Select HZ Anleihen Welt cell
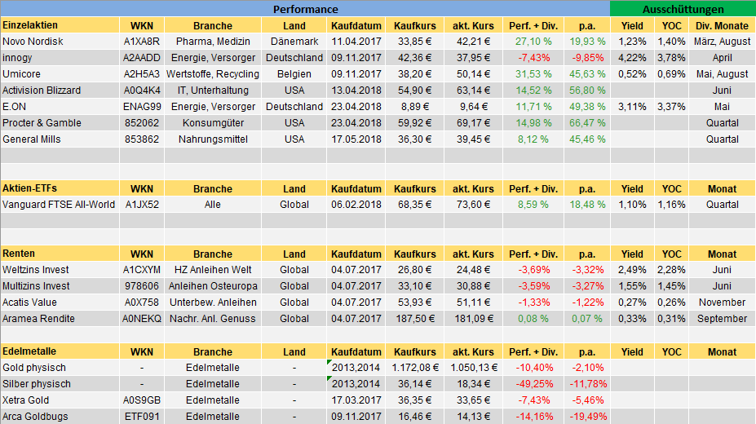Image resolution: width=756 pixels, height=424 pixels. click(213, 270)
